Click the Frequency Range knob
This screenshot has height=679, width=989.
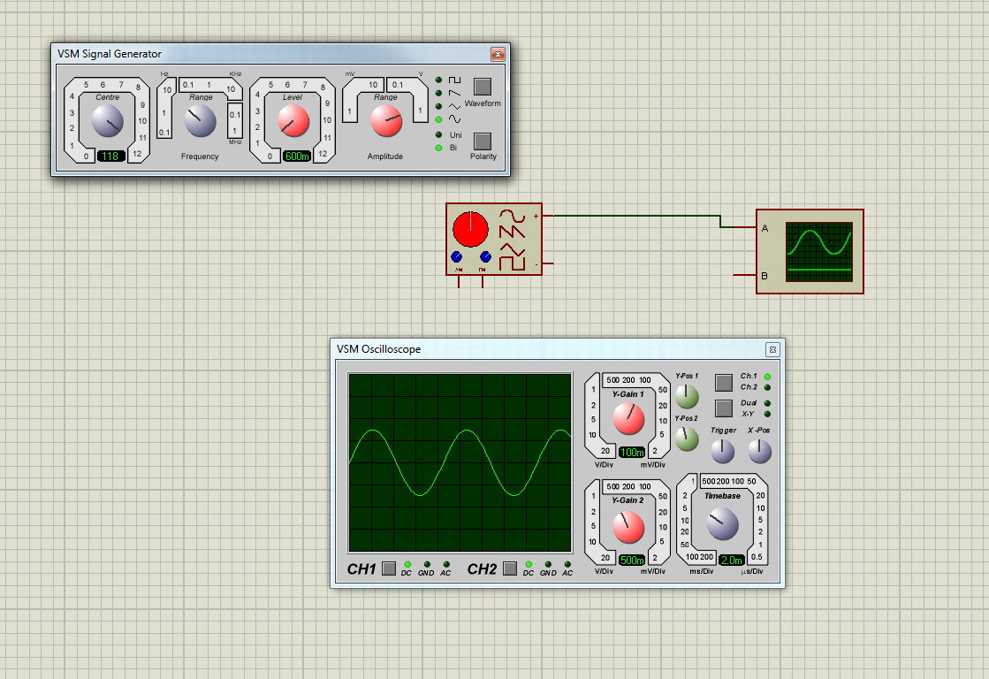pyautogui.click(x=200, y=121)
